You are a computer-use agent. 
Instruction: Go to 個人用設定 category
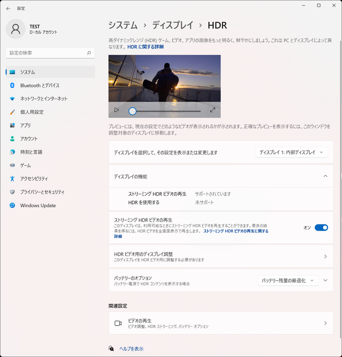point(50,112)
